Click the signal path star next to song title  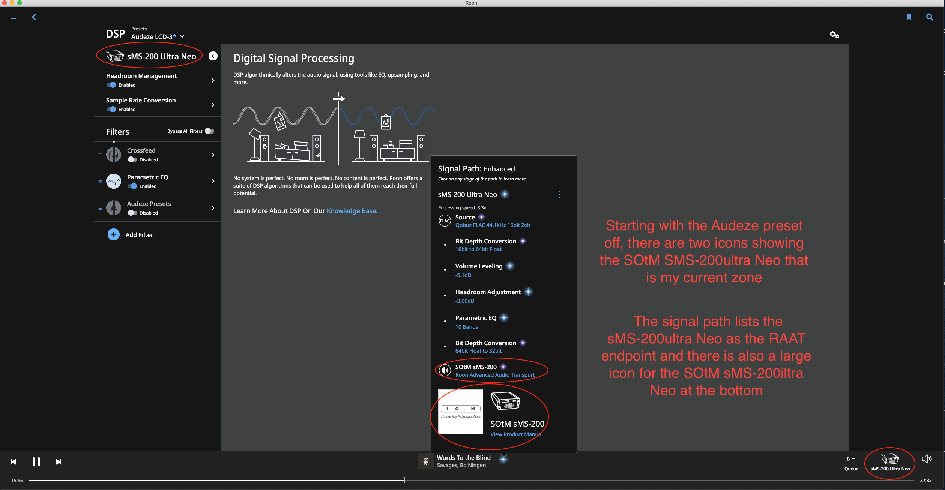tap(503, 459)
